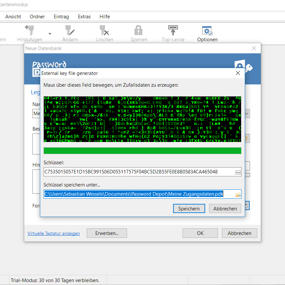This screenshot has width=285, height=285.
Task: Click OK in Neue Datenbank dialog
Action: pos(200,233)
